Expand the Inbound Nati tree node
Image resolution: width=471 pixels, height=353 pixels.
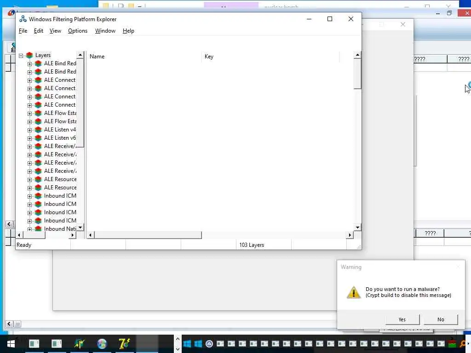(x=29, y=229)
